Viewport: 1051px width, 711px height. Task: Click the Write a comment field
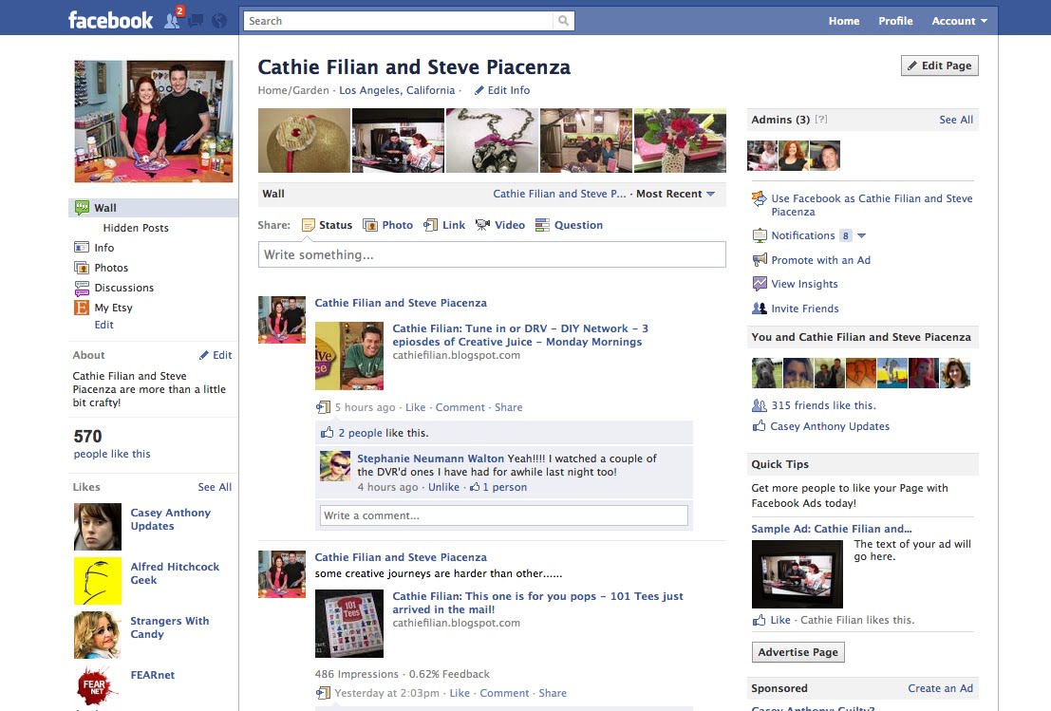504,515
